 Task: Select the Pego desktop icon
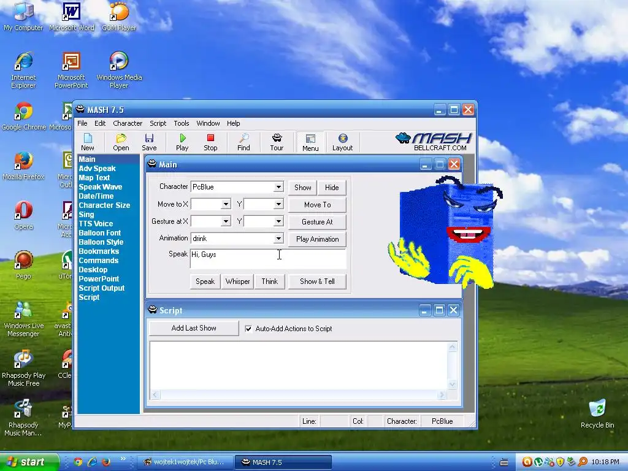point(23,265)
